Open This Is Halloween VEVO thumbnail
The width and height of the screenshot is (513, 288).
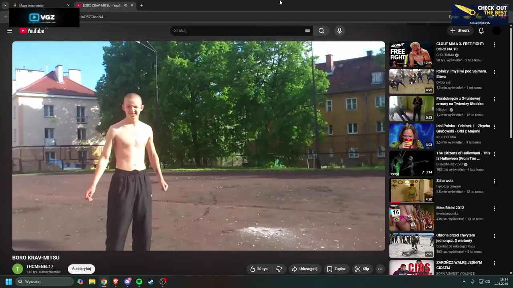(412, 163)
